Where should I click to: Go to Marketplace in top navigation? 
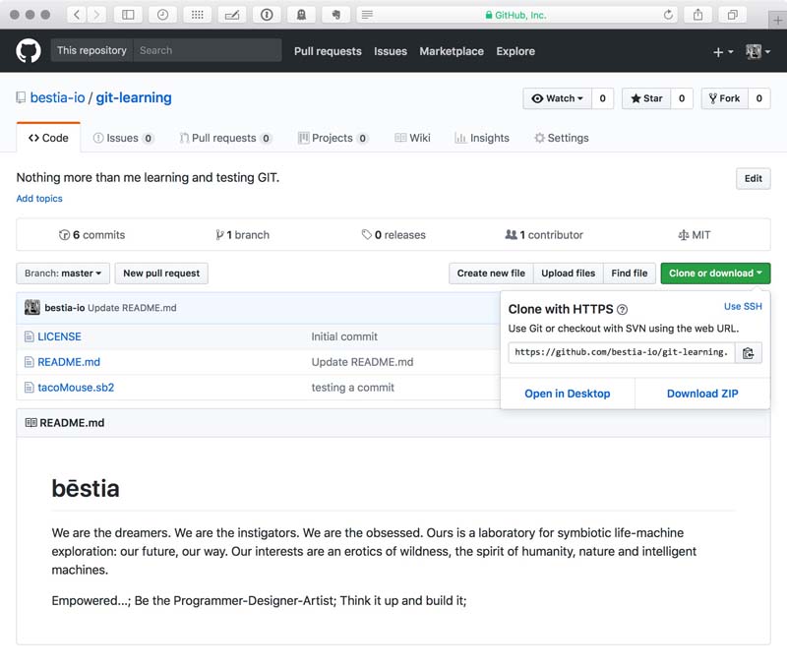tap(452, 51)
